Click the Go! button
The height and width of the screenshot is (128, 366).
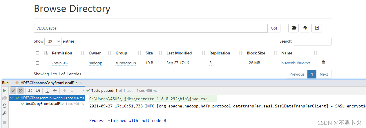(x=274, y=28)
